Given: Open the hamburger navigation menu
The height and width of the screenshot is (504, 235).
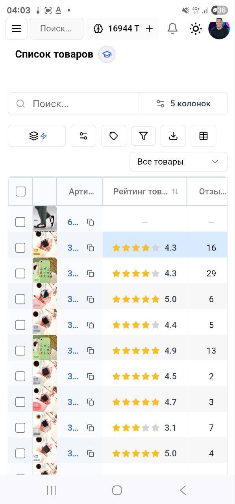Looking at the screenshot, I should 16,28.
